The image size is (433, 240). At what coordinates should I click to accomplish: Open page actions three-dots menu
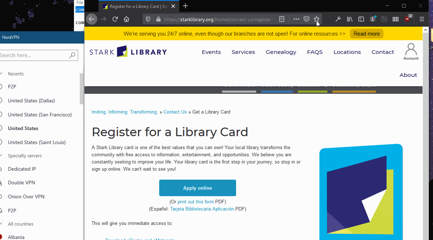point(296,19)
